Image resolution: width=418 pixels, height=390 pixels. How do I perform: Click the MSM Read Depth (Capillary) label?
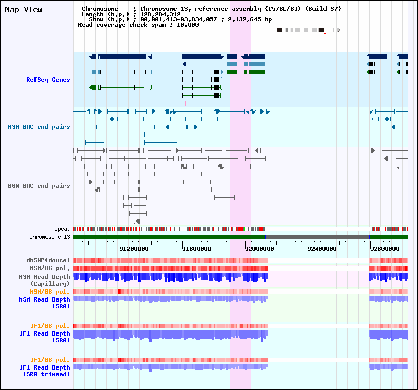pos(44,280)
